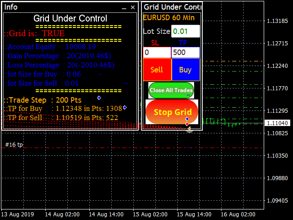
Task: Click the Loss Percentage row
Action: (59, 65)
